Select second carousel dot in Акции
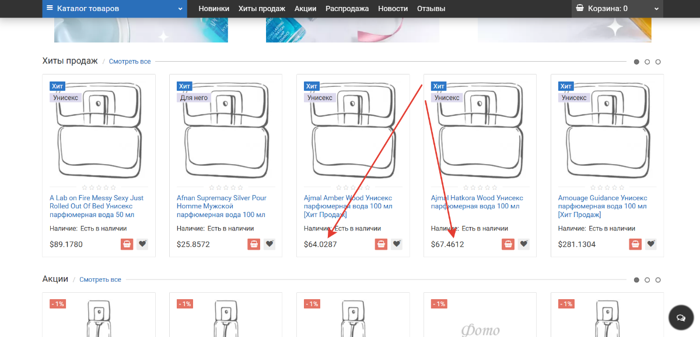 (647, 280)
